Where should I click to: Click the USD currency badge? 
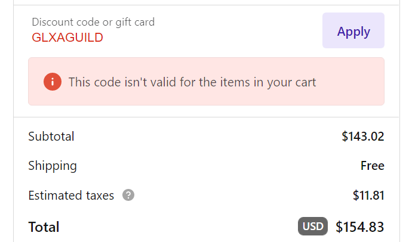click(313, 226)
